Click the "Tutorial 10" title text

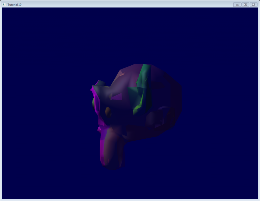[14, 5]
